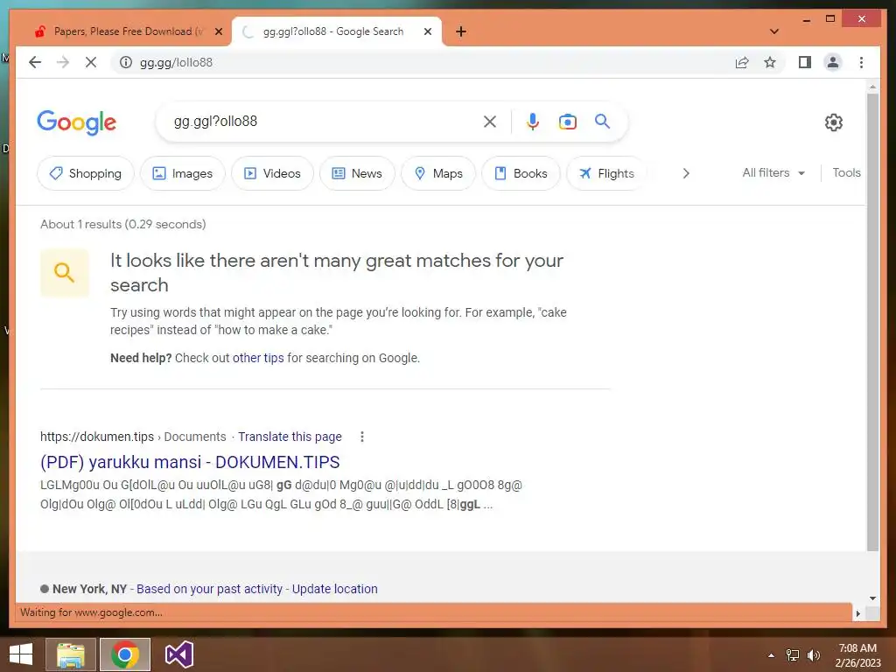Screen dimensions: 896x672
Task: Start voice search with microphone icon
Action: pos(533,122)
